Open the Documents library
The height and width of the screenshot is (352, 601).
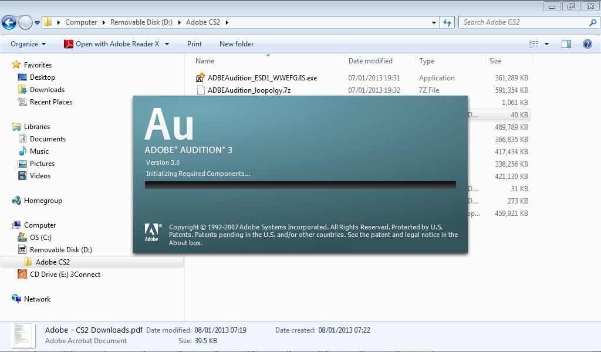[x=48, y=138]
